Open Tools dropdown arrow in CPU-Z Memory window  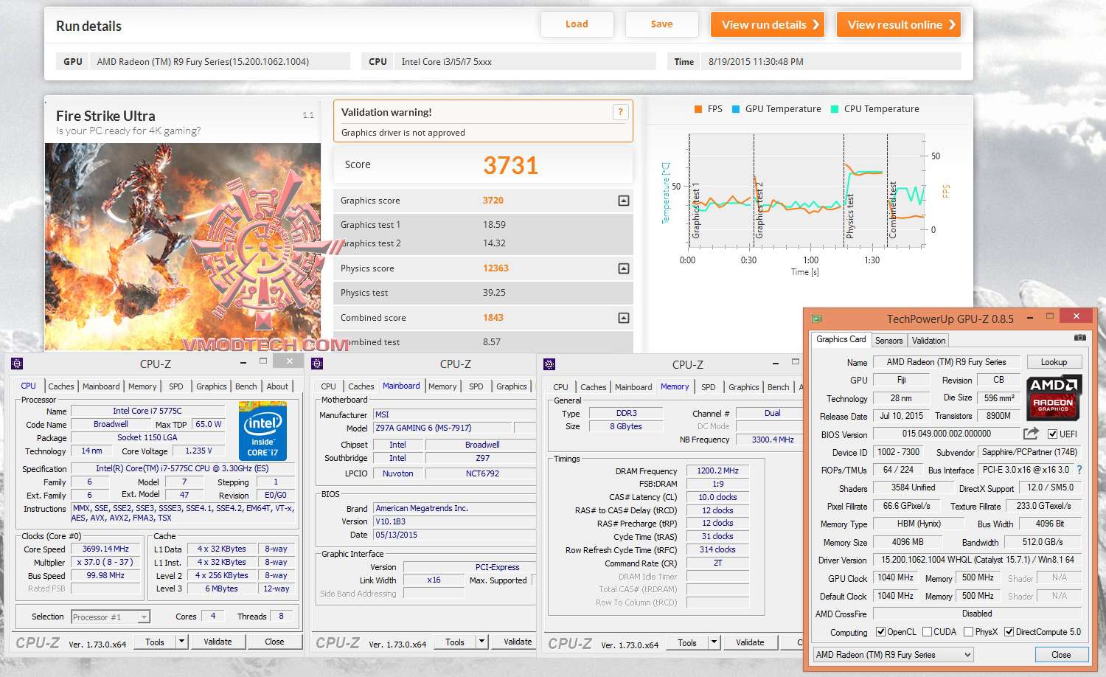[714, 642]
